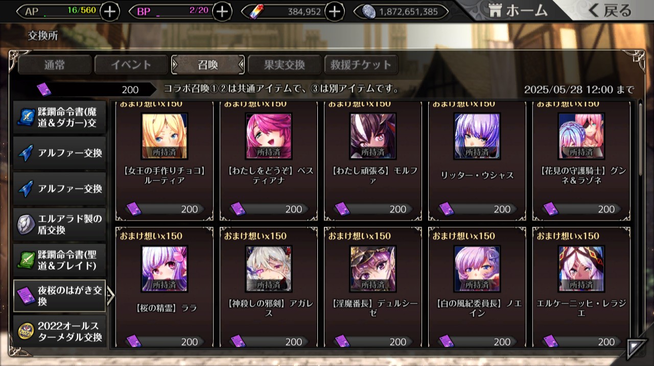The width and height of the screenshot is (654, 366).
Task: Choose エルアラド製の盾交換 shield entry
Action: click(60, 224)
